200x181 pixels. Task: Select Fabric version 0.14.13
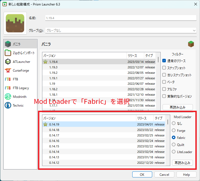tap(104, 157)
